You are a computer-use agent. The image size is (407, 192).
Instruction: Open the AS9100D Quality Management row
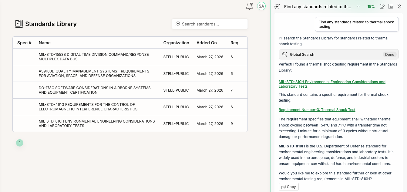[94, 74]
